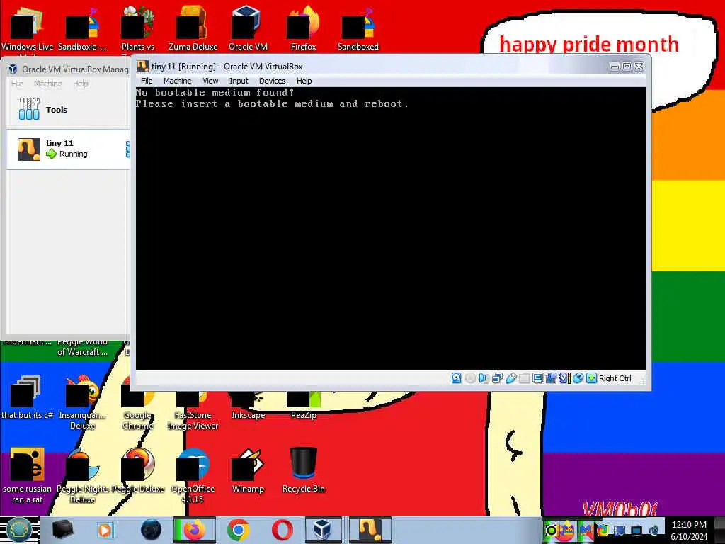Select Winamp desktop icon
Viewport: 725px width, 544px height.
[249, 470]
